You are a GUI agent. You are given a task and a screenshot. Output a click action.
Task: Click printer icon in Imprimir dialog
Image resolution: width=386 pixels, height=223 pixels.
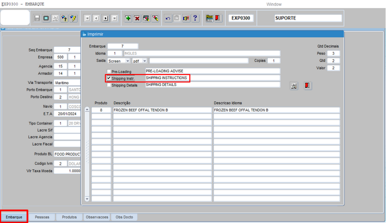click(x=294, y=86)
